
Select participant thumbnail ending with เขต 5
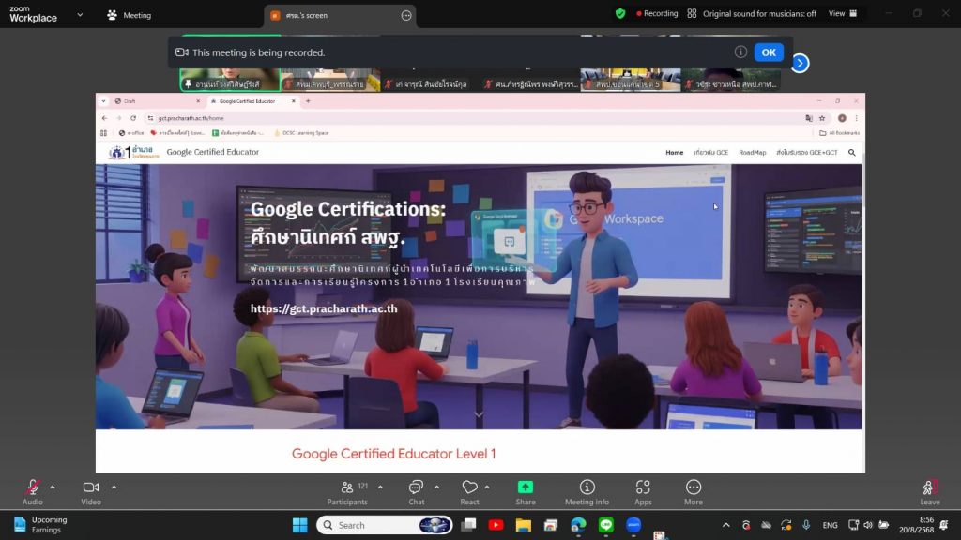click(630, 79)
